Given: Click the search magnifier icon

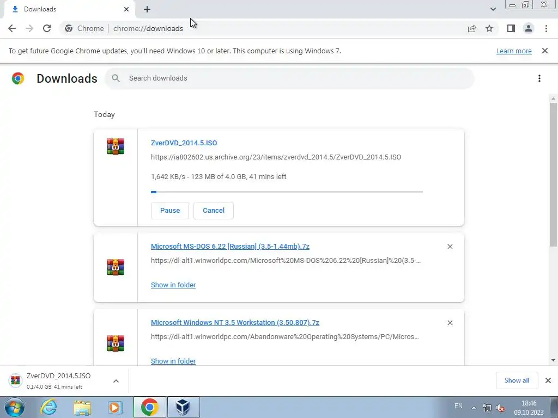Looking at the screenshot, I should 116,78.
